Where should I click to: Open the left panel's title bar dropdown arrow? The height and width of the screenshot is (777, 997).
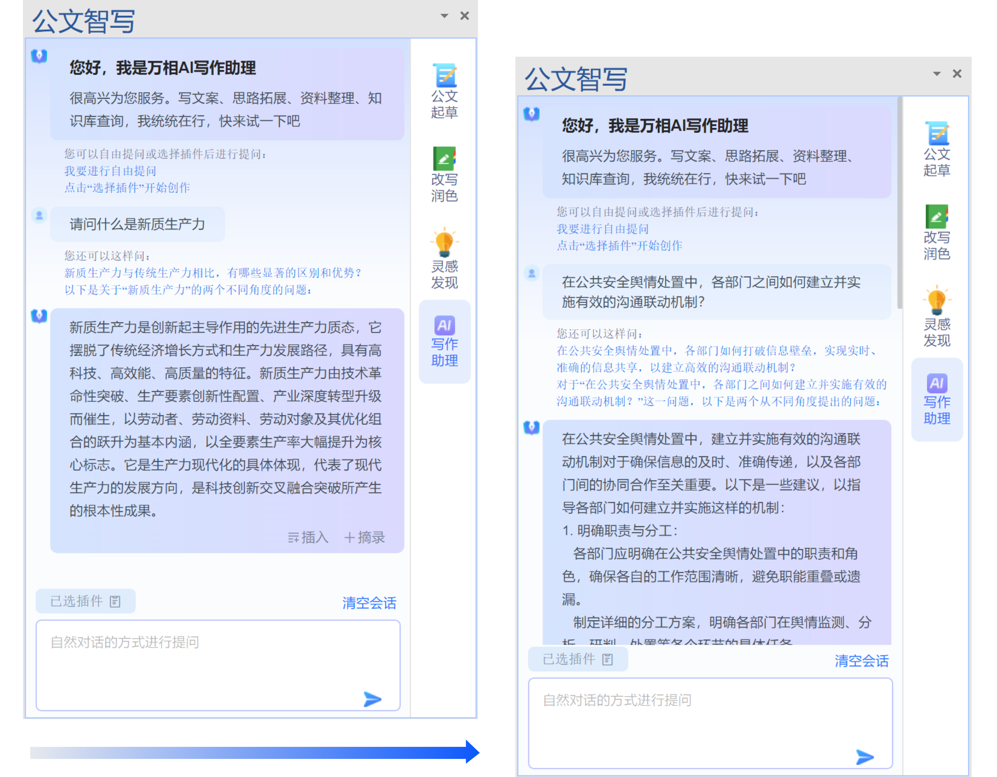click(x=444, y=16)
